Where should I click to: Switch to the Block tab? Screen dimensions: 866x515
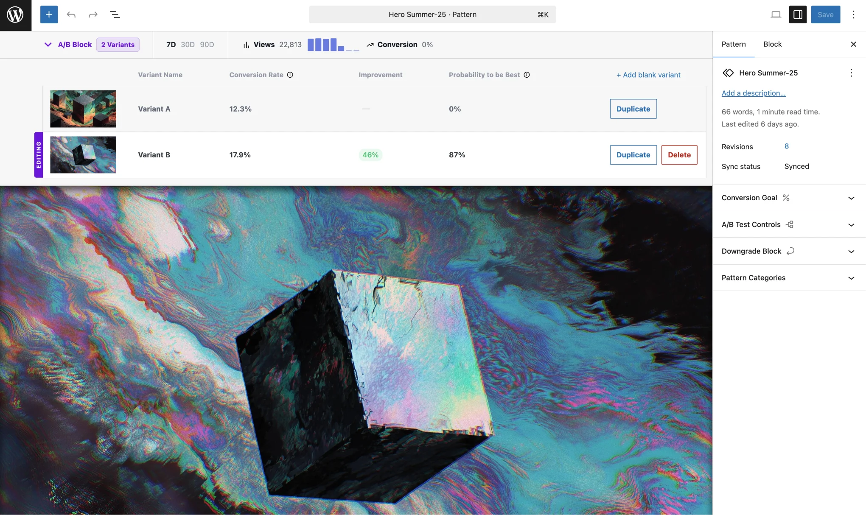click(772, 44)
